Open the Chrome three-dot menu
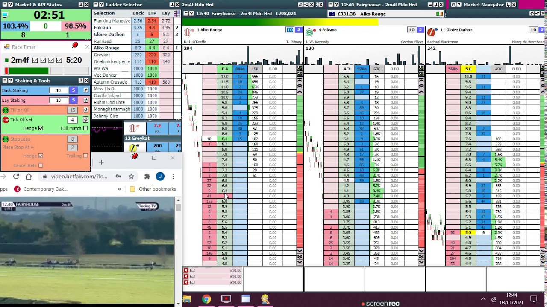Viewport: 547px width, 307px height. pyautogui.click(x=173, y=176)
